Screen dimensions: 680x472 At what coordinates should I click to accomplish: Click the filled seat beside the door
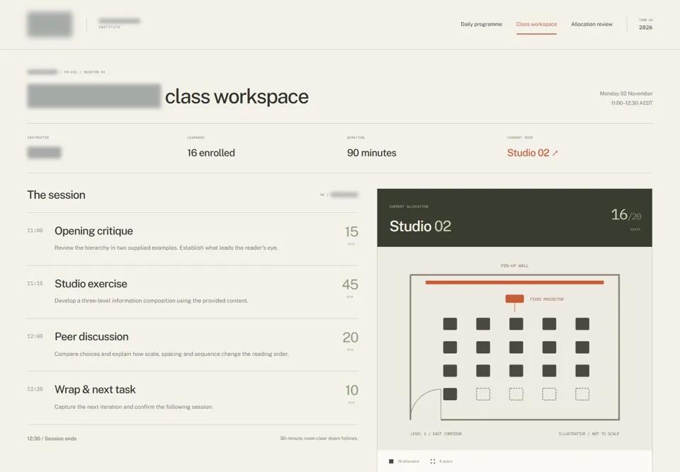click(450, 394)
